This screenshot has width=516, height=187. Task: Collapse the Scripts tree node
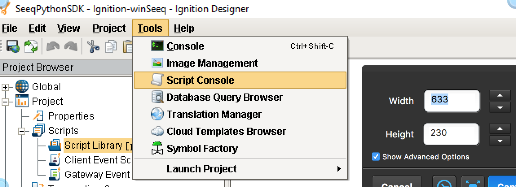(22, 131)
